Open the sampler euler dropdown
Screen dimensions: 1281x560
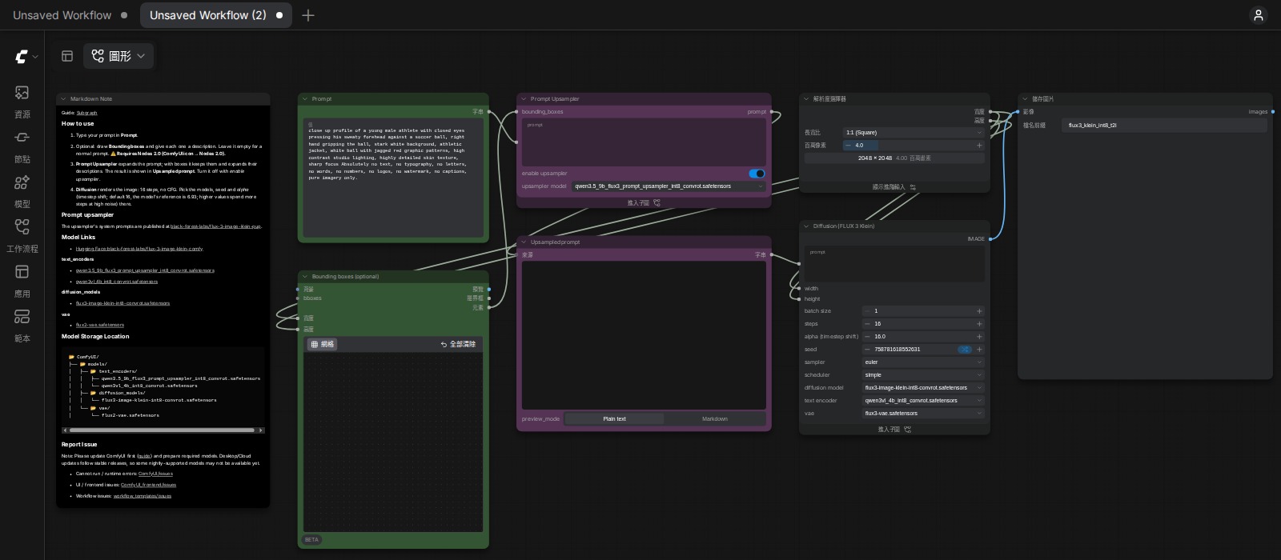click(923, 362)
